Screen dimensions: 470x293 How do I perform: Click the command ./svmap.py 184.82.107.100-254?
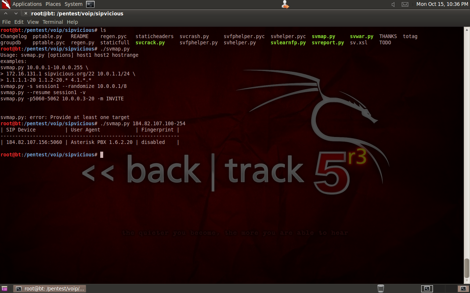pyautogui.click(x=143, y=123)
